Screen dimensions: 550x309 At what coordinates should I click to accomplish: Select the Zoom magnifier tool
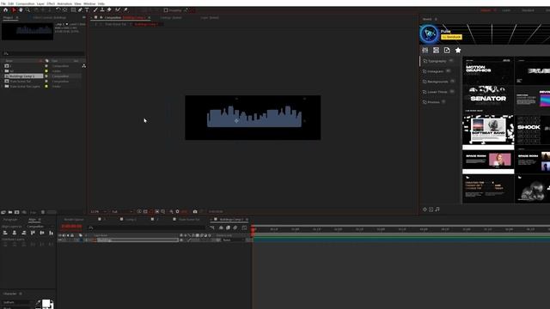point(27,10)
